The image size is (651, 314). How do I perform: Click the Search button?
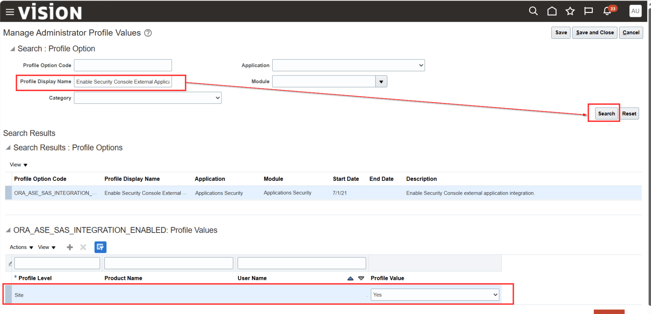[606, 114]
